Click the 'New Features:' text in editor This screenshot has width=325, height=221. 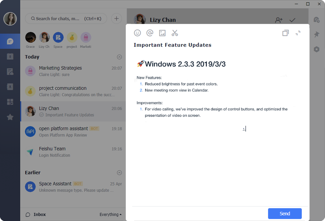[149, 78]
